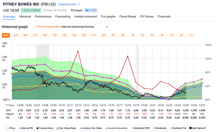Go to the Forecasting tab

pos(63,16)
